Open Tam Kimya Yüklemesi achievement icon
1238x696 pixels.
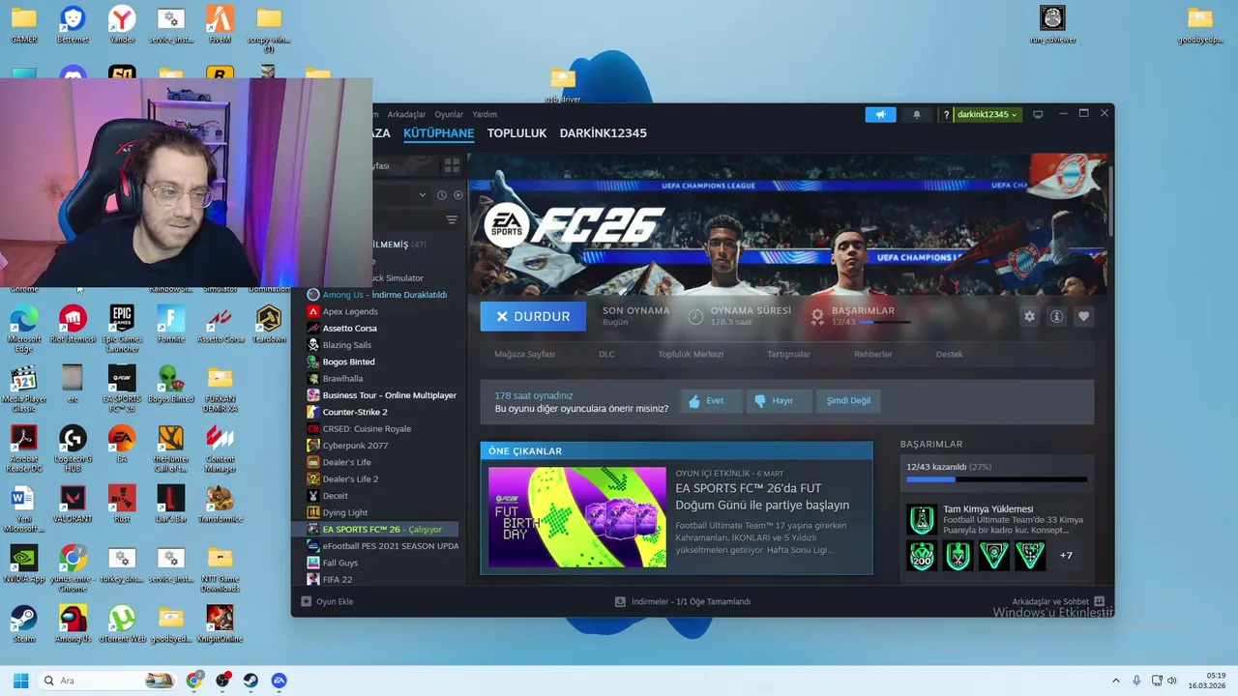pyautogui.click(x=922, y=520)
